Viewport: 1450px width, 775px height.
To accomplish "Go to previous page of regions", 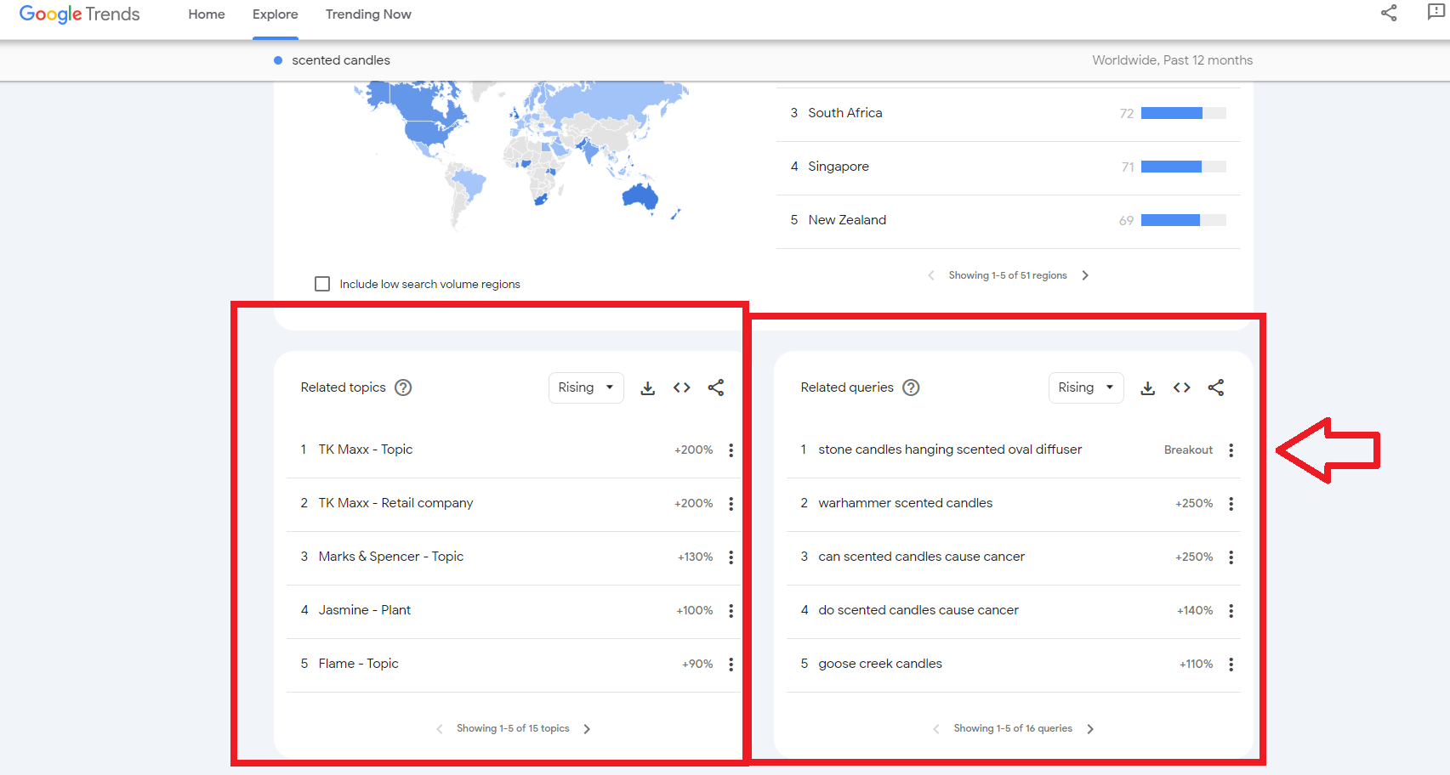I will click(x=931, y=275).
